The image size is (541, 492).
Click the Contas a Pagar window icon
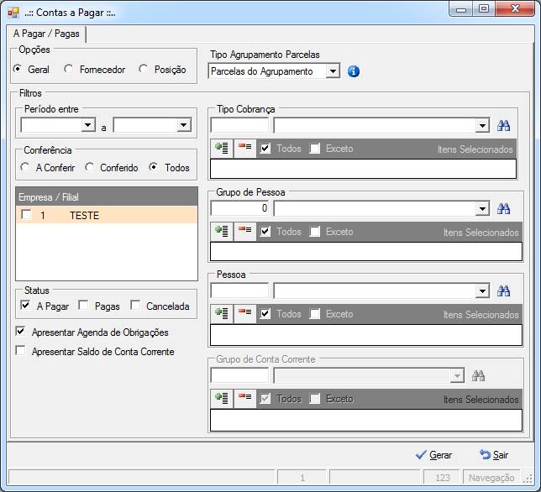[x=13, y=13]
